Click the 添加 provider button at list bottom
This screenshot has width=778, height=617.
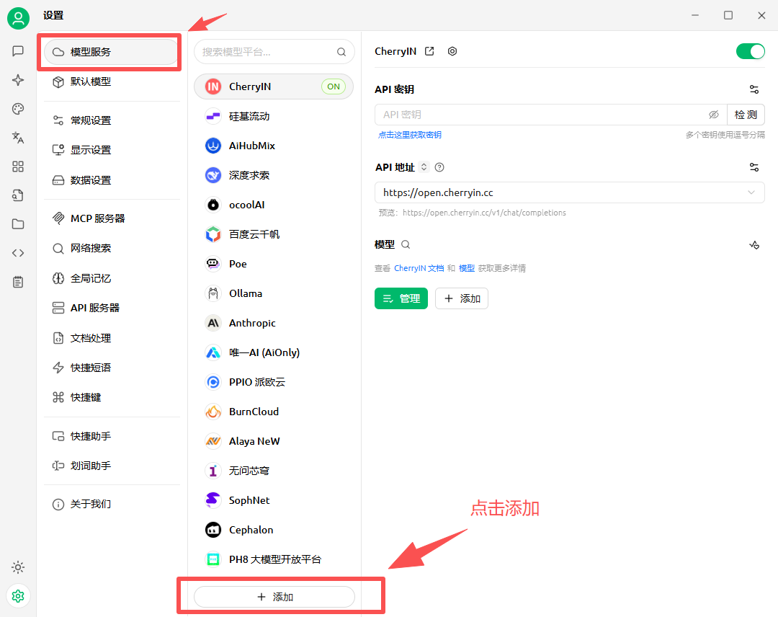tap(274, 597)
